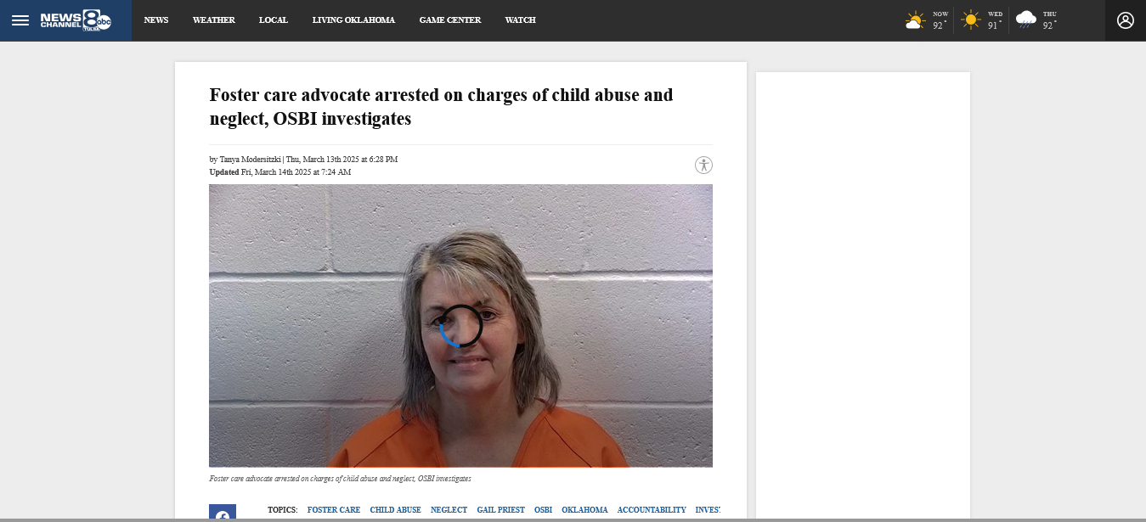
Task: Click the sunny WED forecast icon
Action: click(970, 20)
